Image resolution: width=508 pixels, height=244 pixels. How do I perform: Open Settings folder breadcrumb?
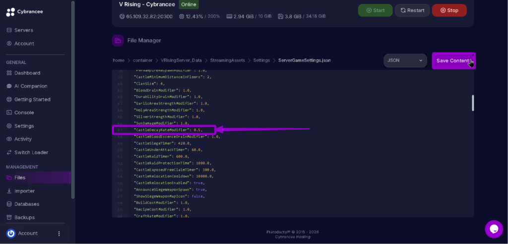click(261, 60)
